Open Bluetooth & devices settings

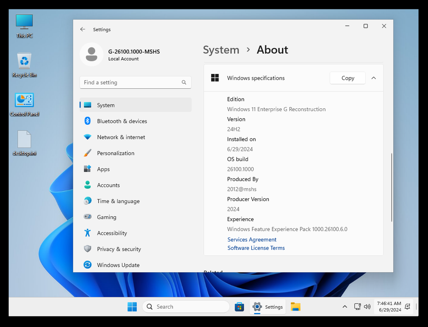[x=135, y=121]
